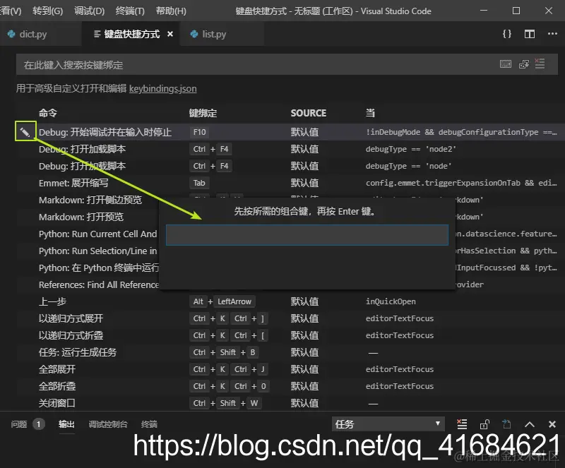This screenshot has height=468, width=565.
Task: Select Python: Run Selection/Line row
Action: [x=97, y=251]
